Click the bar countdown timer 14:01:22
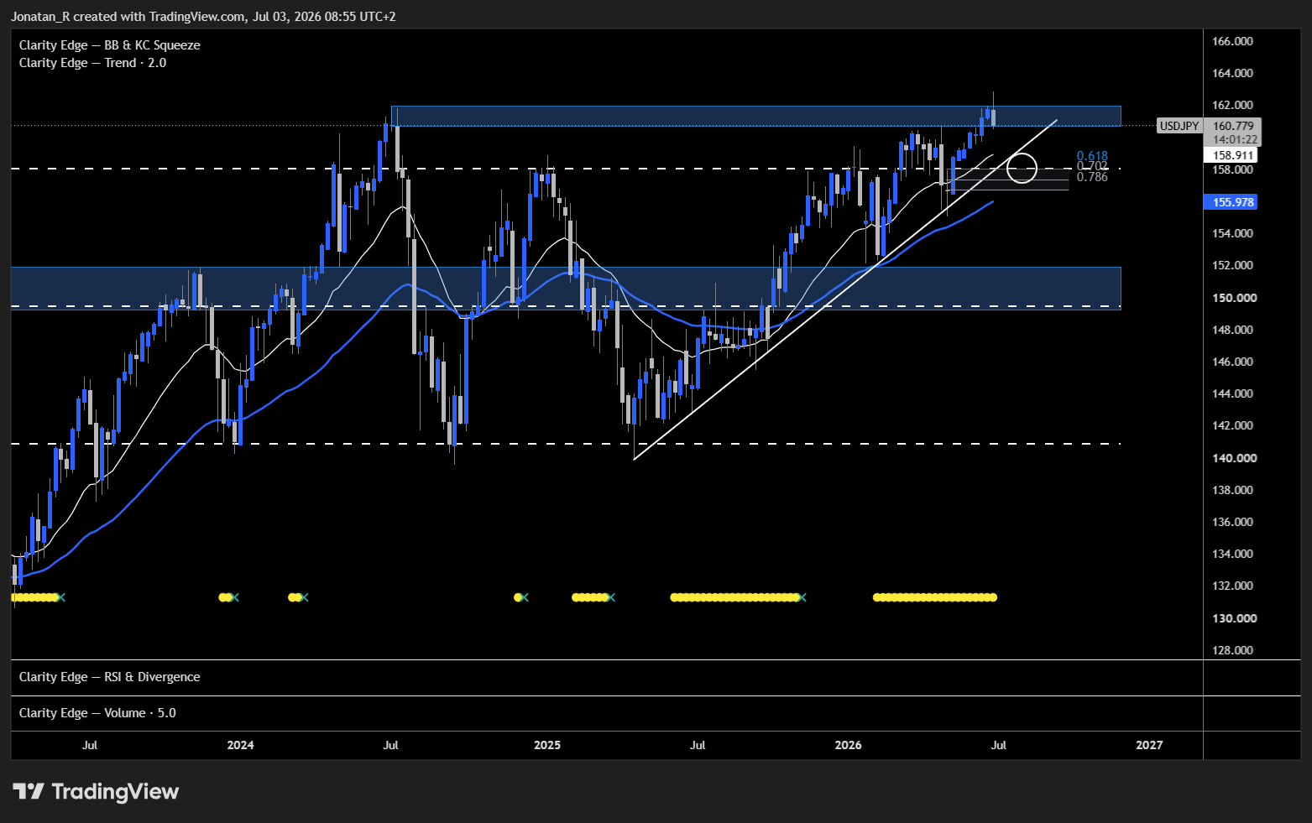The height and width of the screenshot is (823, 1312). (x=1235, y=139)
